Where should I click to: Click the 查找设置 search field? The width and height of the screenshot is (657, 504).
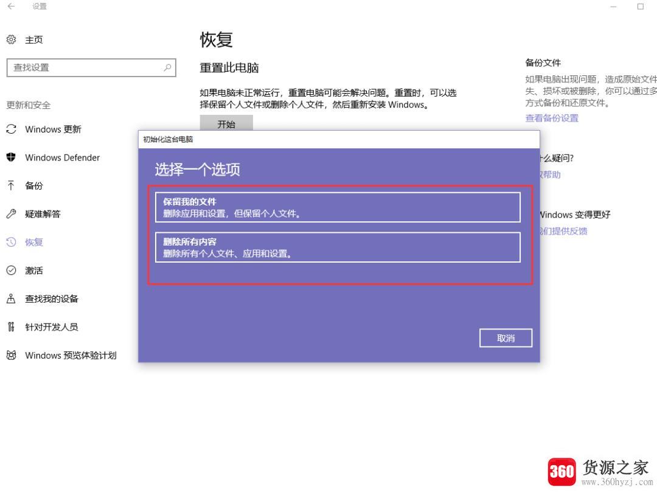(91, 68)
